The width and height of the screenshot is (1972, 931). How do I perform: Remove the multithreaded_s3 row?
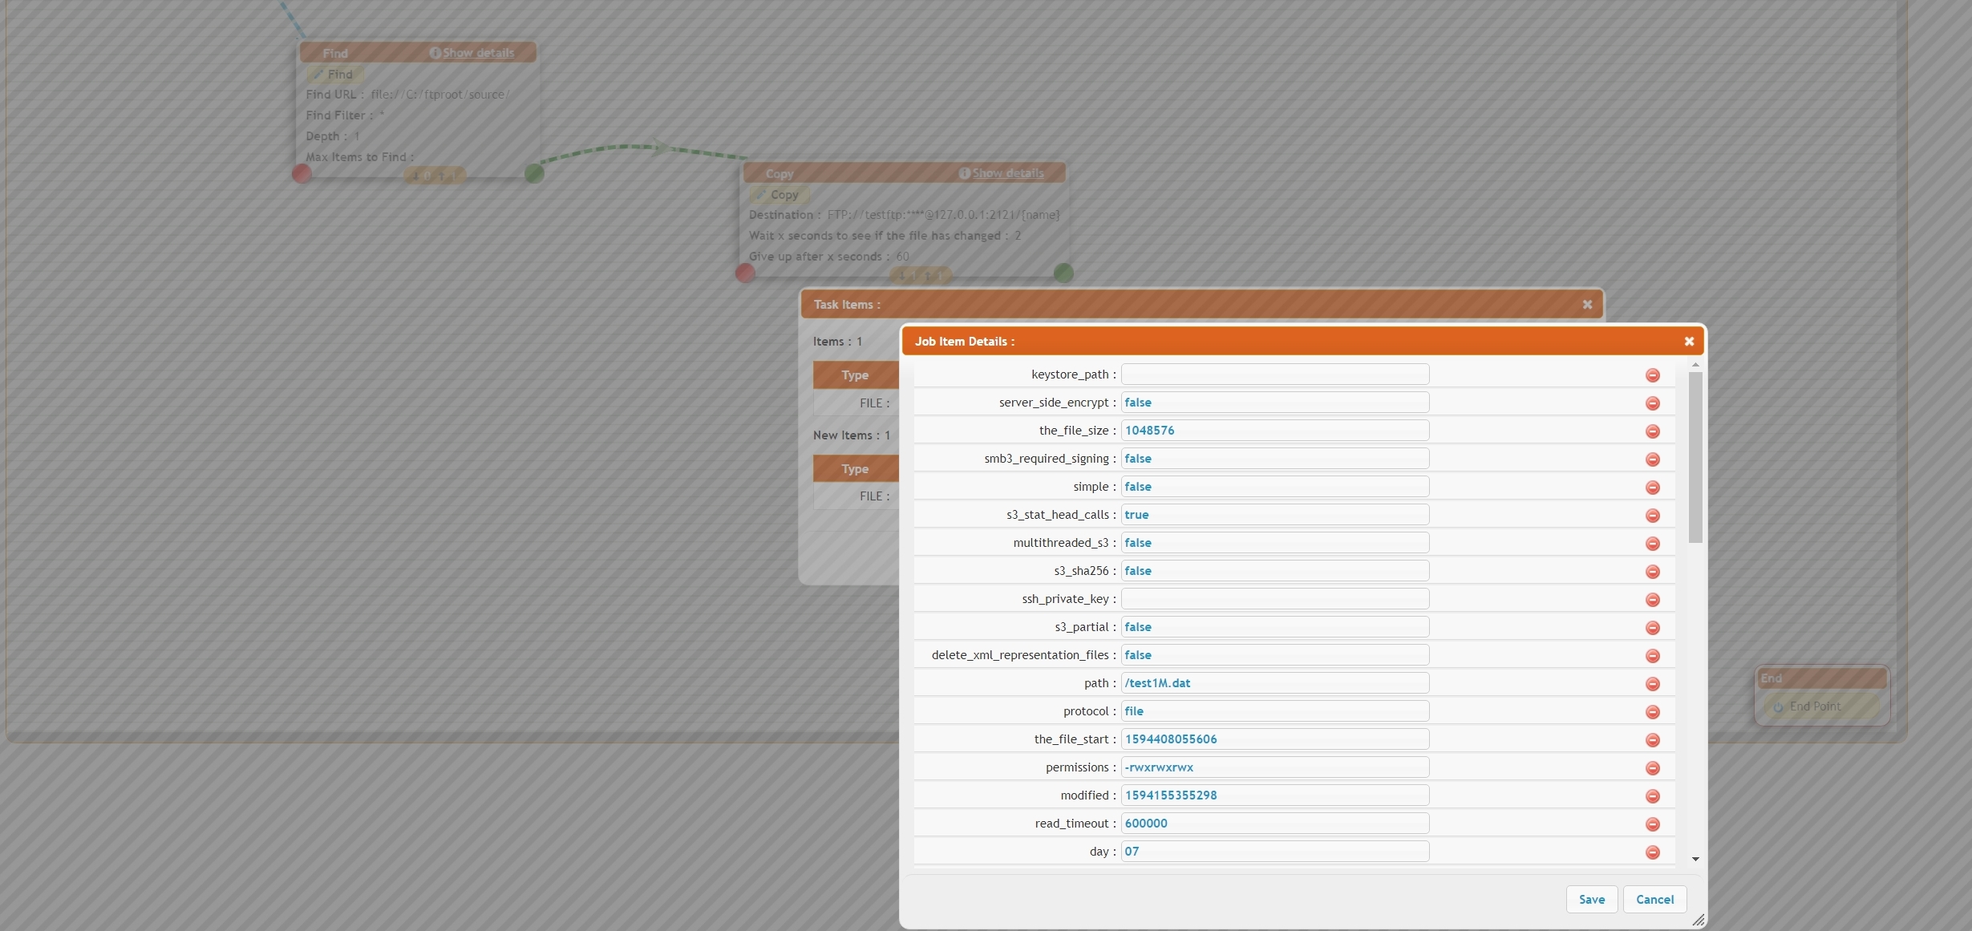1652,544
